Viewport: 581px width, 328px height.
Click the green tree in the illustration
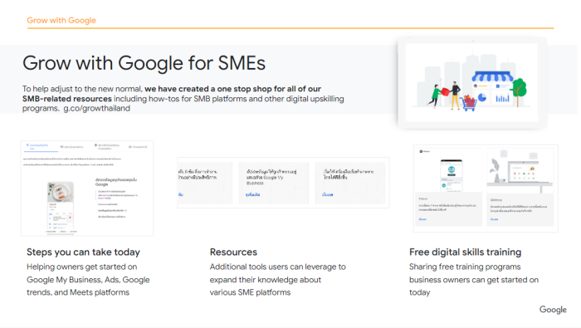pos(519,90)
